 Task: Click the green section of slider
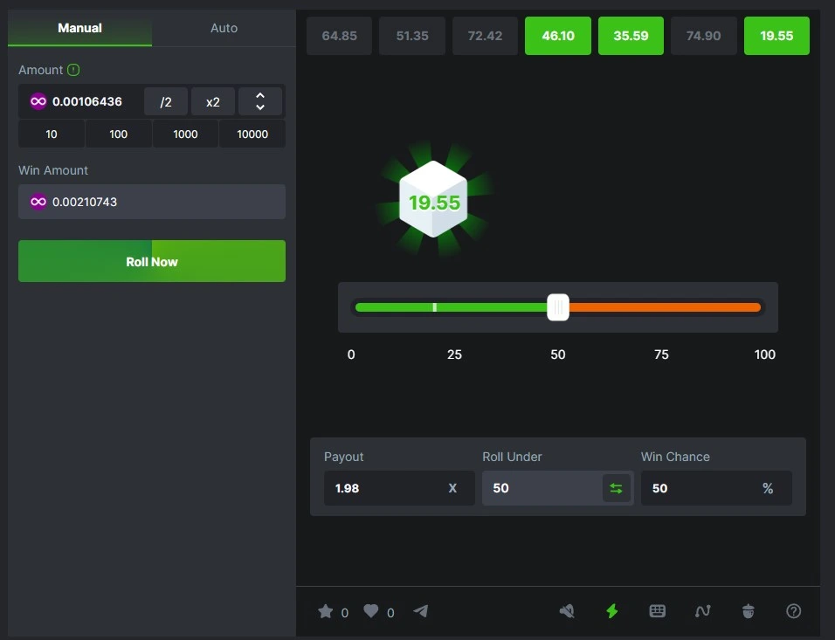click(x=451, y=307)
